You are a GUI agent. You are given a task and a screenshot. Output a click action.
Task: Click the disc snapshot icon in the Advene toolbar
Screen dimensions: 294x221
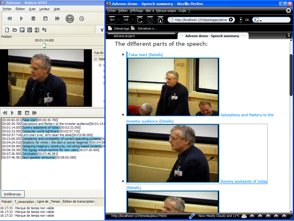82,19
